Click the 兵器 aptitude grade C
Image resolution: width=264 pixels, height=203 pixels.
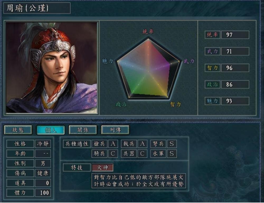(x=142, y=153)
